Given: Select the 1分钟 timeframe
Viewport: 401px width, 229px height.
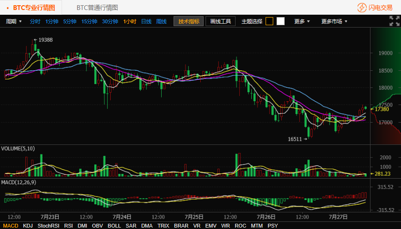Looking at the screenshot, I should (52, 21).
